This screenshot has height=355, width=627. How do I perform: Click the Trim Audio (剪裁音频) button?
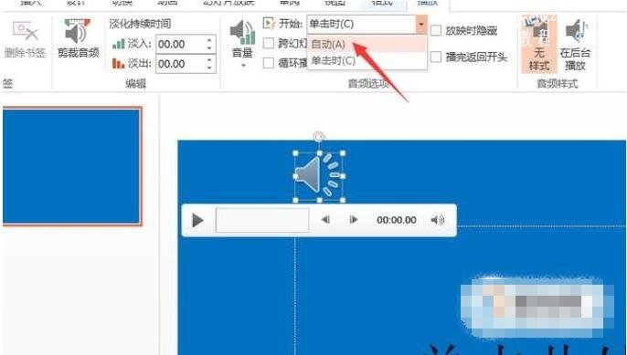[x=79, y=39]
